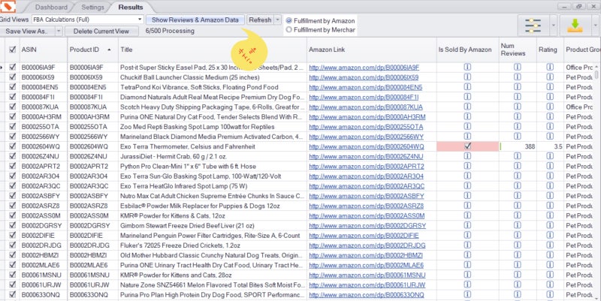Click Is Sold By Amazon info icon for B0002ASBFY
The width and height of the screenshot is (601, 301).
pyautogui.click(x=467, y=195)
